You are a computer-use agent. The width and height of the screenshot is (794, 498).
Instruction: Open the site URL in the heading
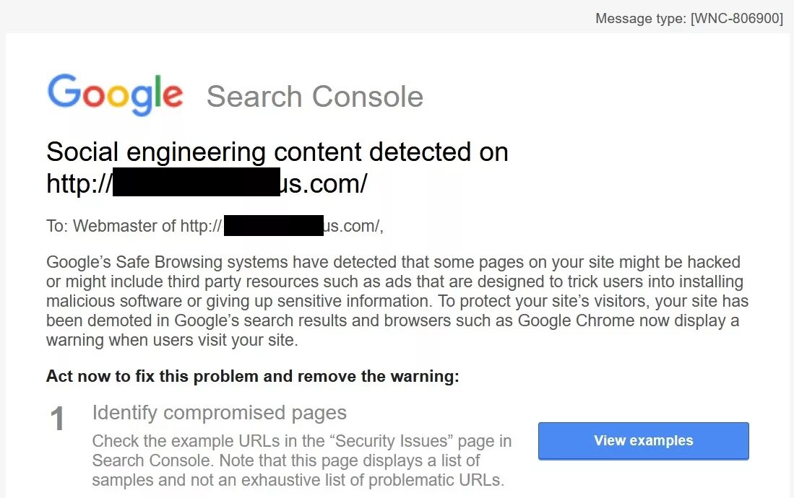click(207, 183)
